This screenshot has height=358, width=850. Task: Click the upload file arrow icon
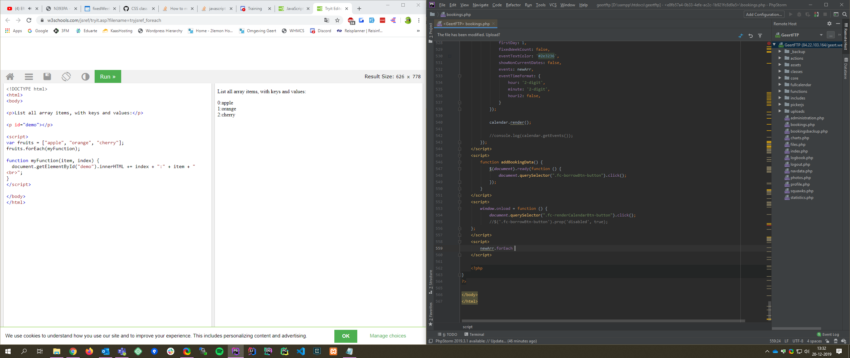click(760, 35)
